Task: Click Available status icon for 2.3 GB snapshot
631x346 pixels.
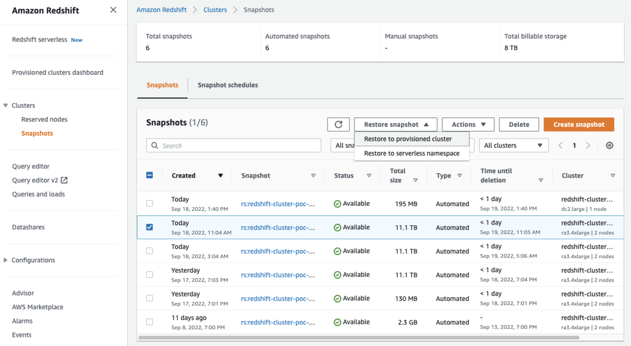Action: (x=338, y=322)
